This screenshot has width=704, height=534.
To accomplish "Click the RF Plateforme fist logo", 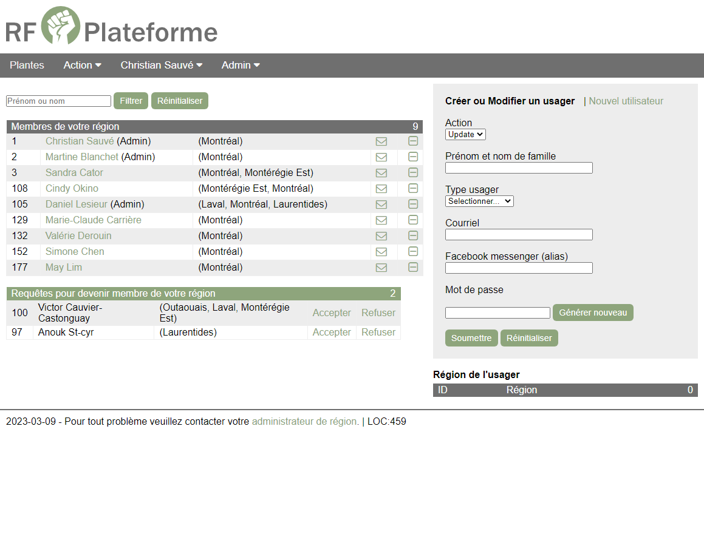I will pos(61,25).
